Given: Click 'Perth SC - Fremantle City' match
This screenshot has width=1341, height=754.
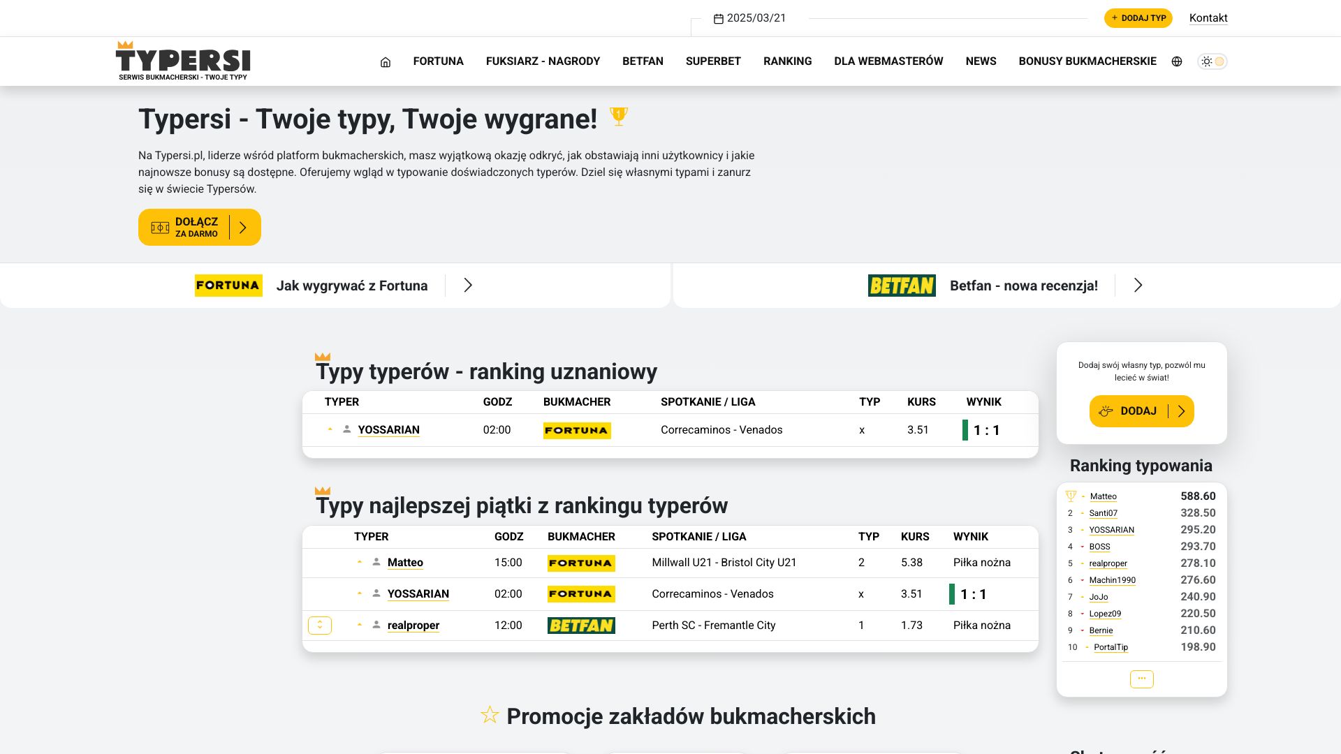Looking at the screenshot, I should click(x=714, y=626).
